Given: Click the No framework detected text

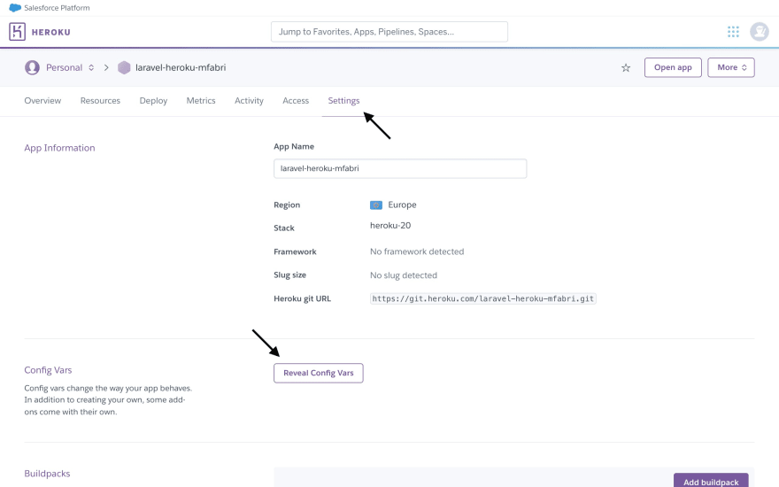Looking at the screenshot, I should (x=417, y=251).
